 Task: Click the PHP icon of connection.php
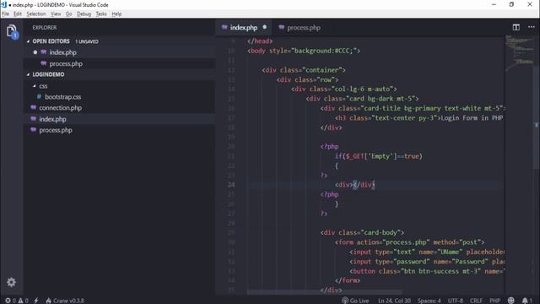33,108
